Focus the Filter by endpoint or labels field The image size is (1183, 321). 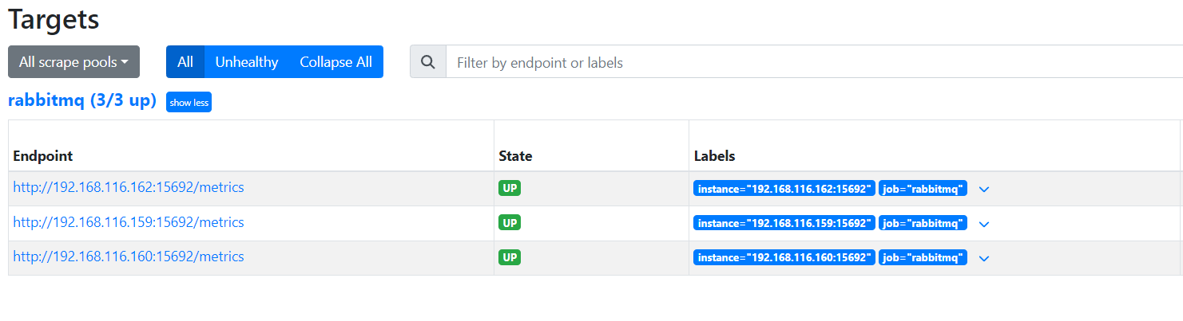tap(814, 62)
